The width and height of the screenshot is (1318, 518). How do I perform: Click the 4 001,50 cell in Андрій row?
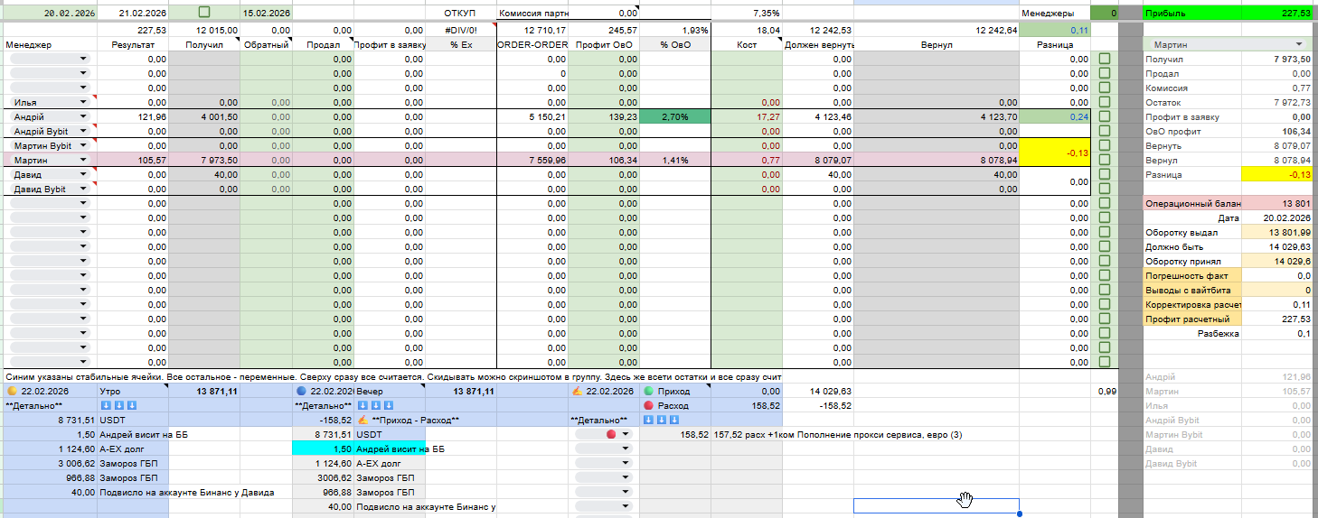click(204, 116)
